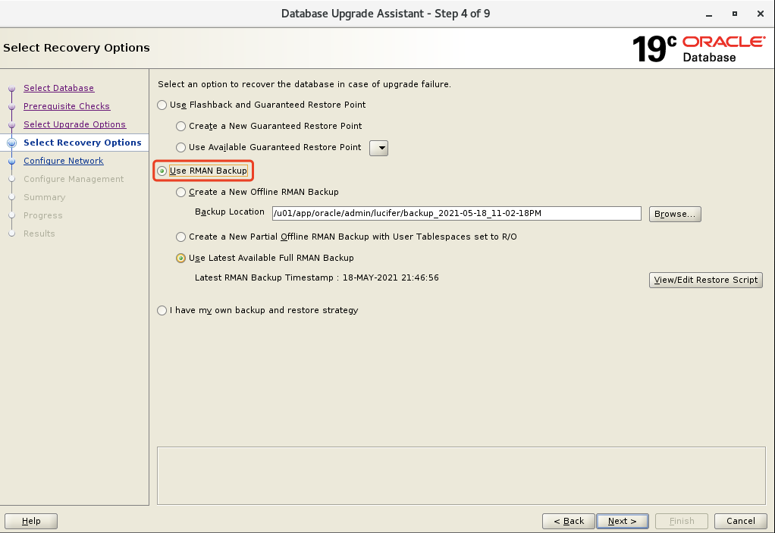The height and width of the screenshot is (533, 775).
Task: Click the Select Recovery Options step
Action: 83,143
